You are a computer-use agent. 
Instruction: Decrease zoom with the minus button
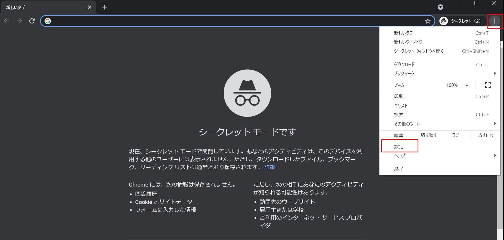pyautogui.click(x=437, y=85)
